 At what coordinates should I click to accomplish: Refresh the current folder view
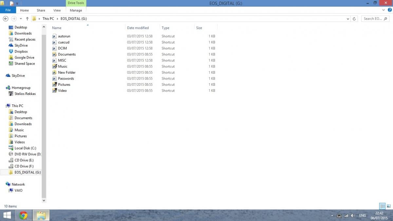(354, 19)
